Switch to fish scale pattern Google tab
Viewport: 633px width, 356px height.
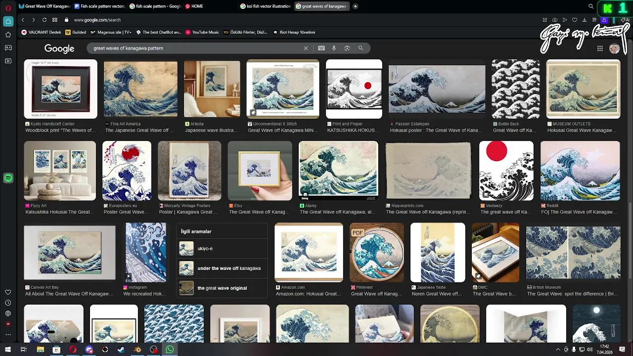click(155, 6)
